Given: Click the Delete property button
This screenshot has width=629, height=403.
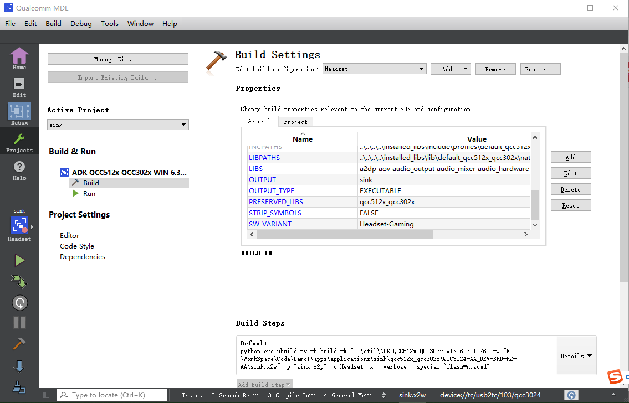Looking at the screenshot, I should tap(571, 189).
